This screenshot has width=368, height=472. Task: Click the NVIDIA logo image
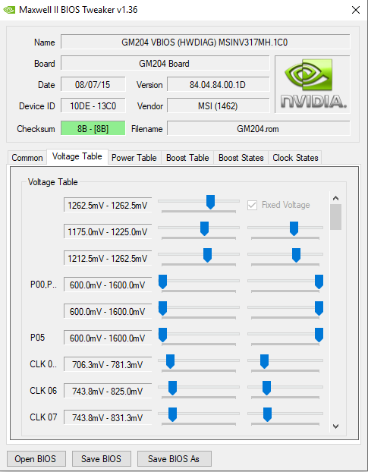[313, 84]
